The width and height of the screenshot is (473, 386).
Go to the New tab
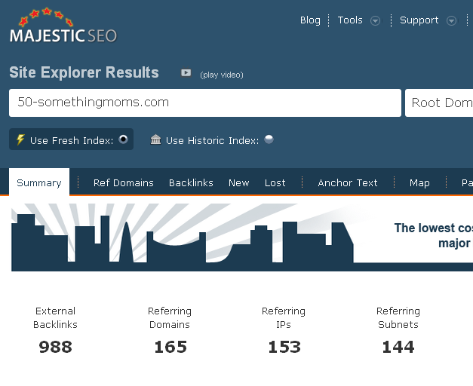pos(239,182)
